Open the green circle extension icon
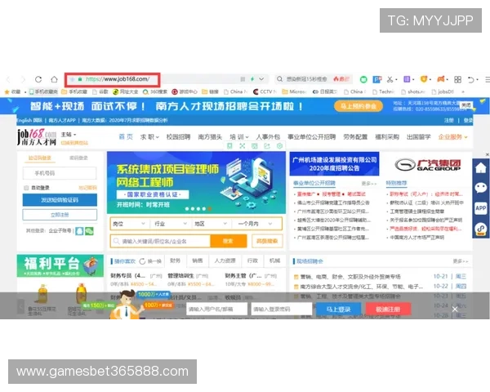 [x=363, y=79]
